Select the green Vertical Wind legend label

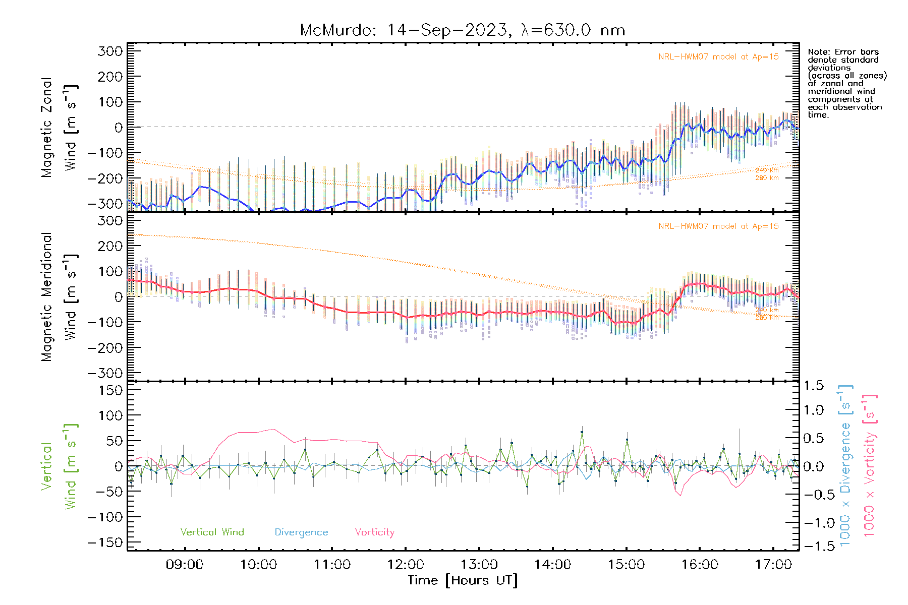click(x=212, y=532)
